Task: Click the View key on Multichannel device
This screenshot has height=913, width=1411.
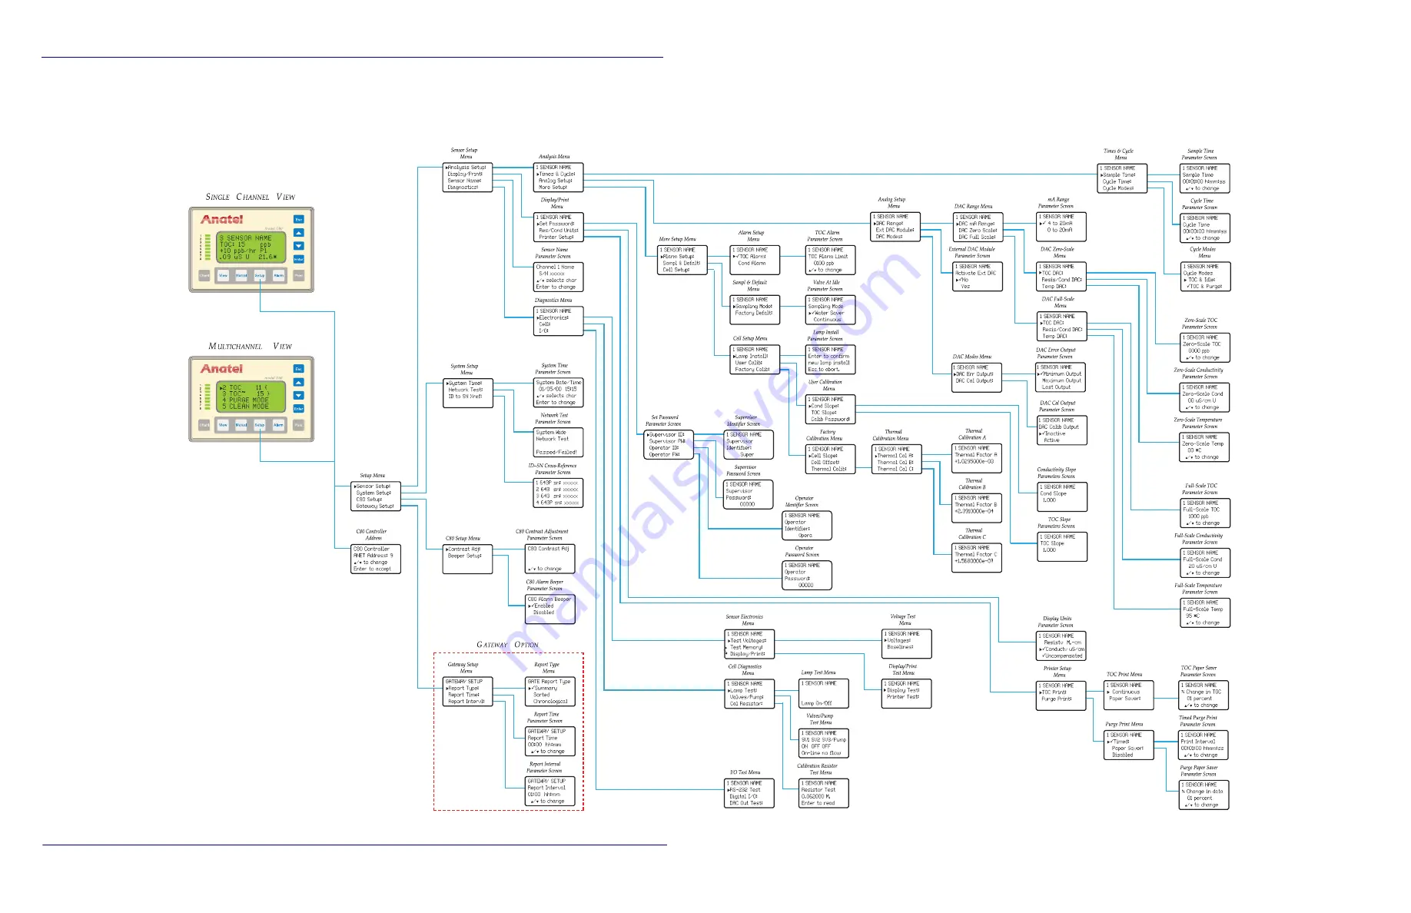Action: [x=223, y=424]
